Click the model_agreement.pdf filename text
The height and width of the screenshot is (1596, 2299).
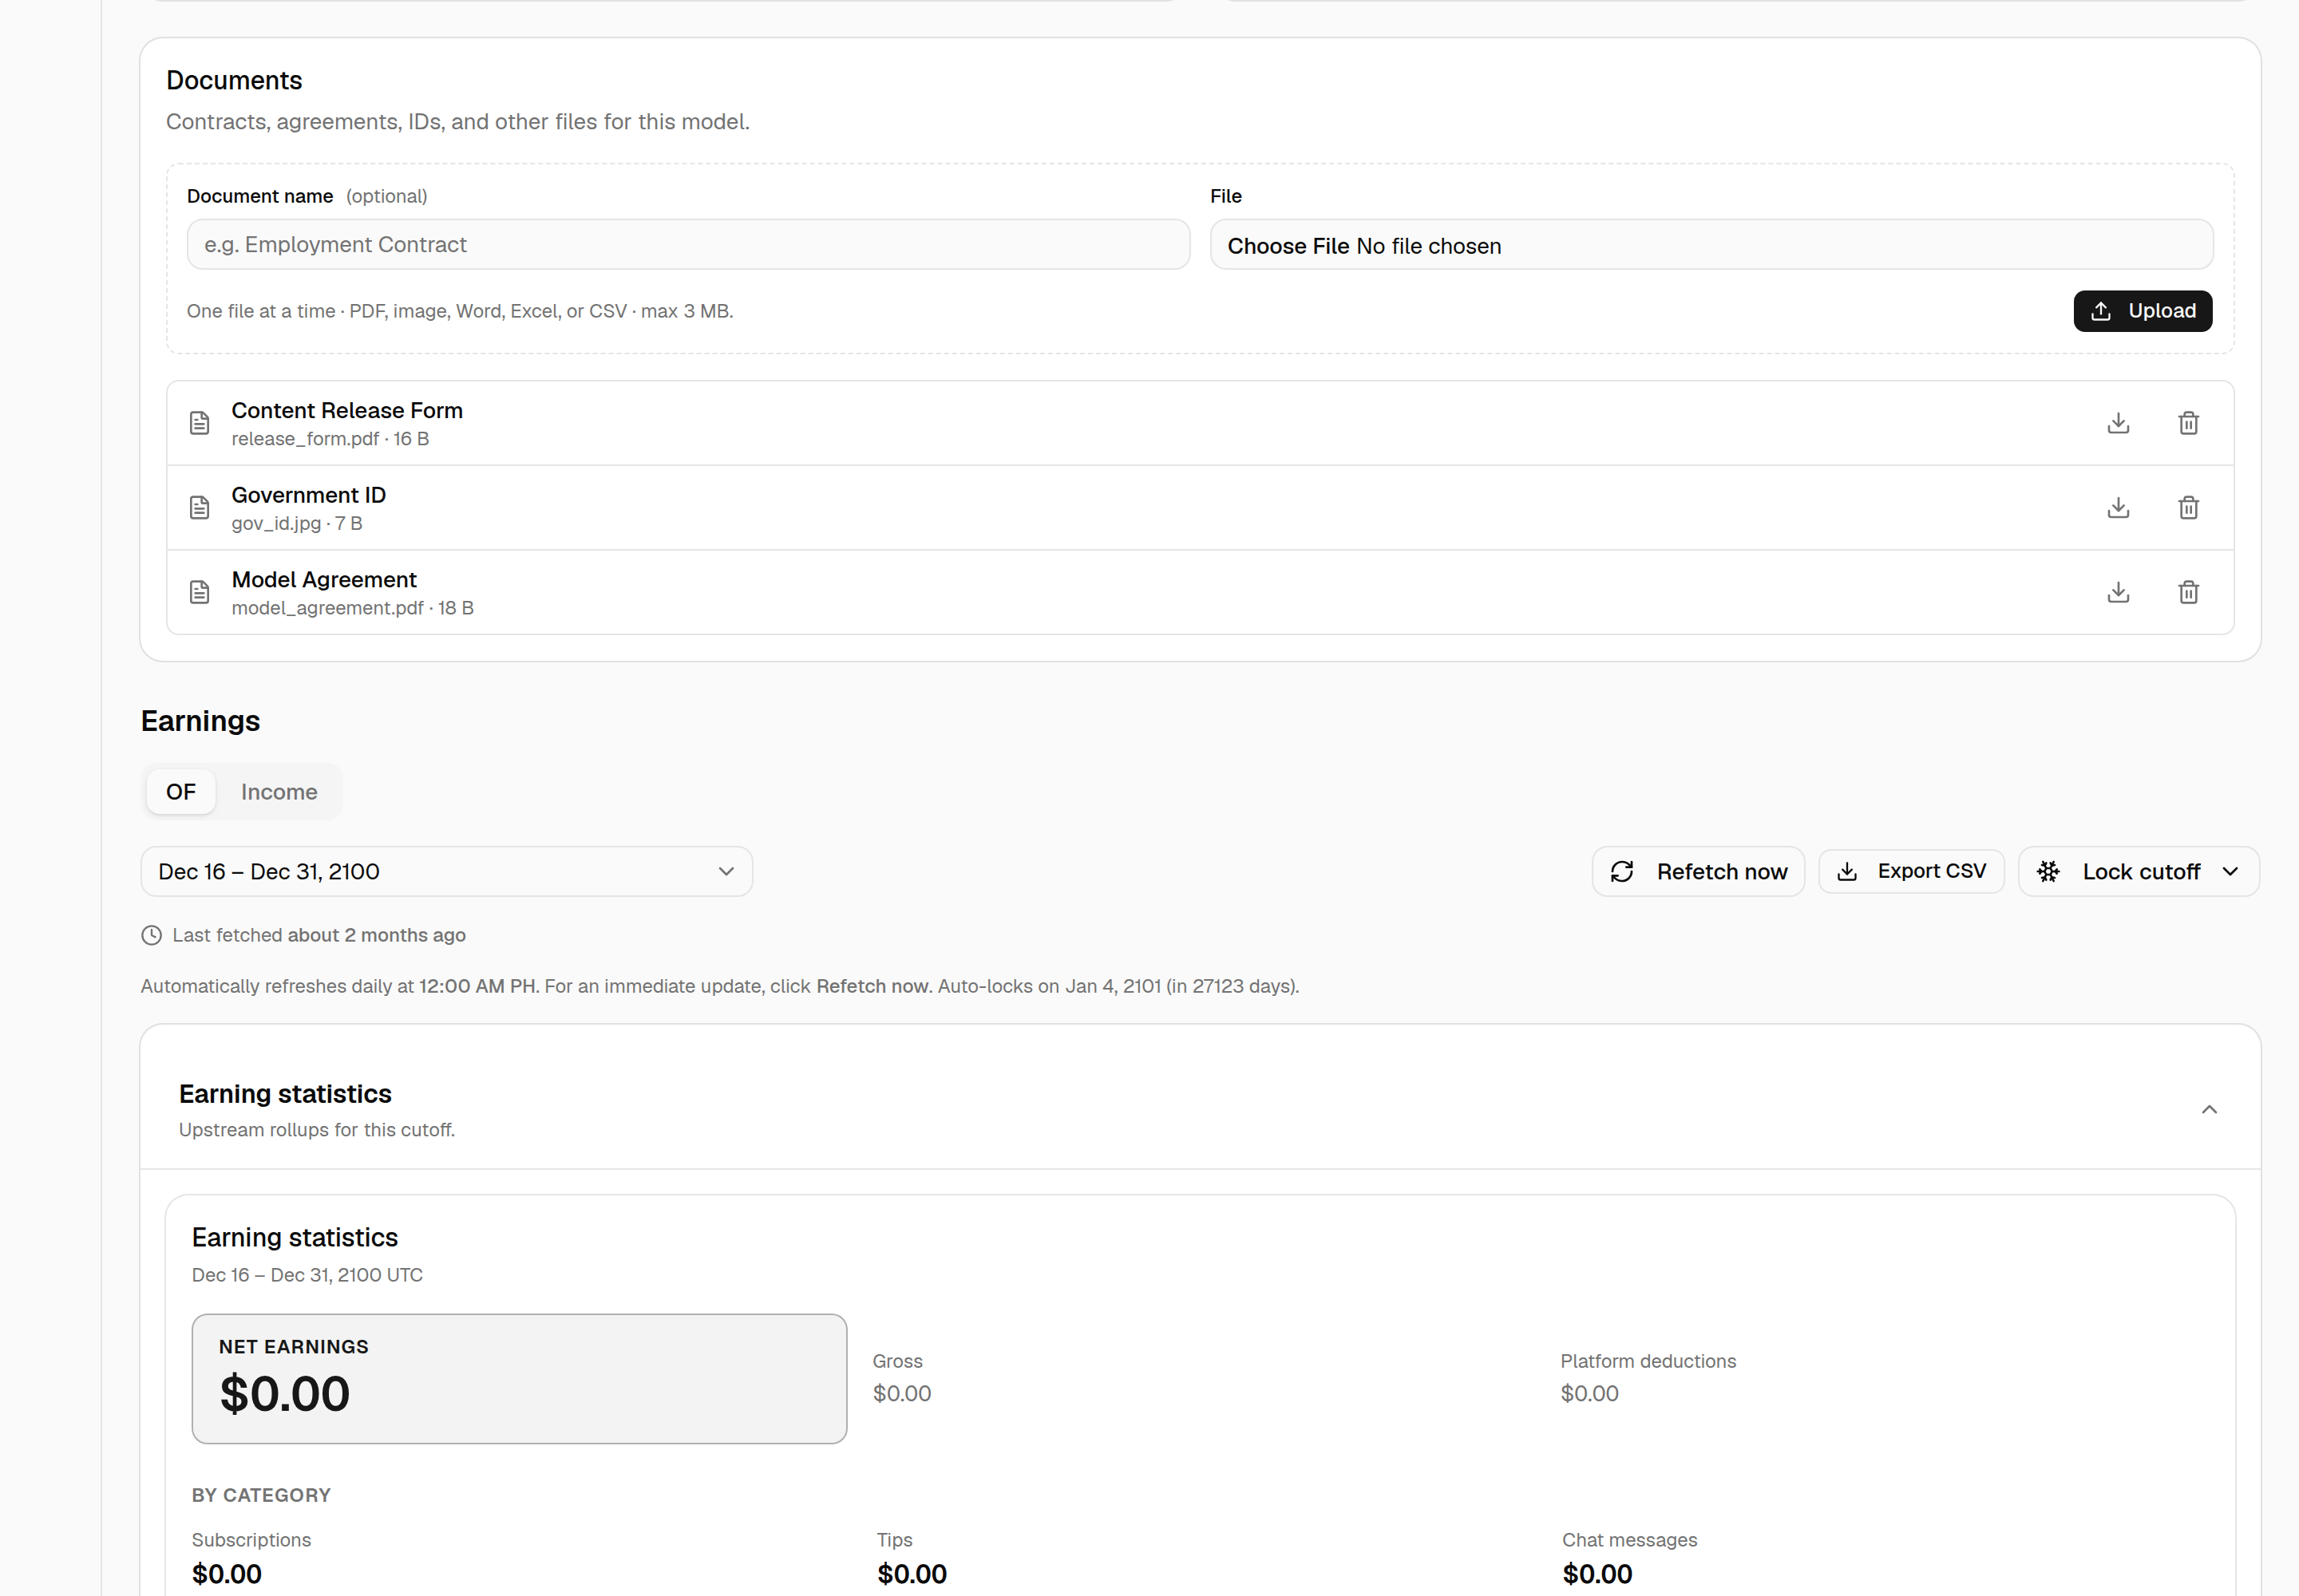(327, 608)
